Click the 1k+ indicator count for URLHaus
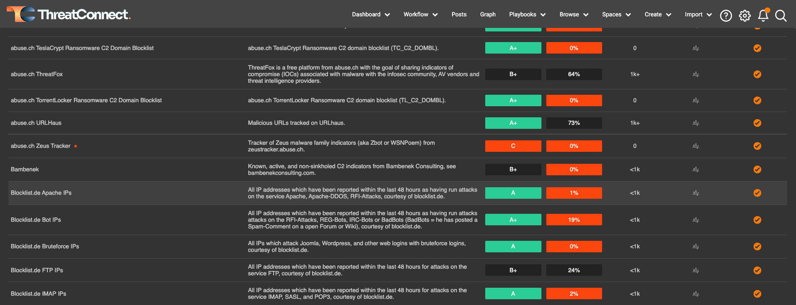The image size is (796, 305). 635,123
